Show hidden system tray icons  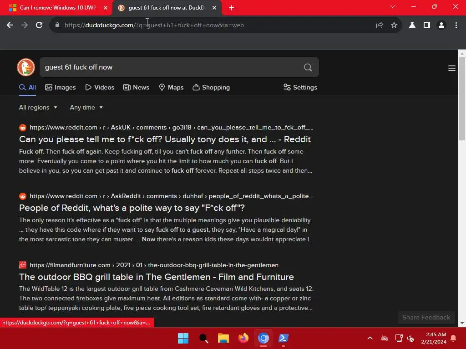(370, 338)
